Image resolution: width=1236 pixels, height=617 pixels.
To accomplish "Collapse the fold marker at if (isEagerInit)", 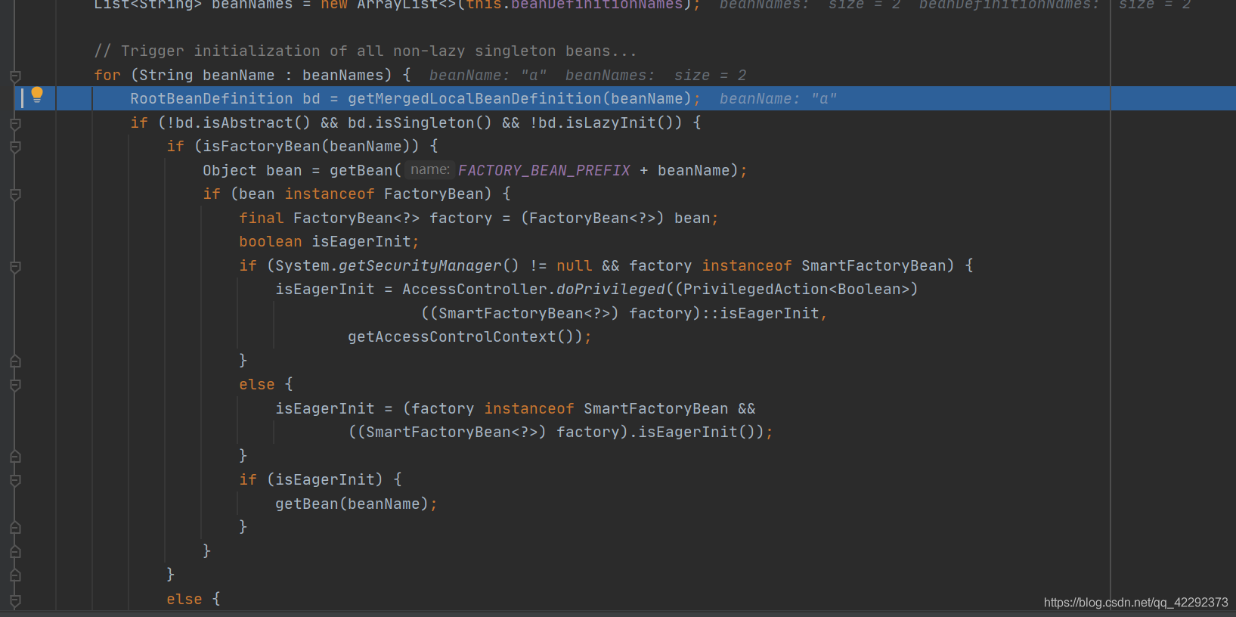I will (15, 481).
